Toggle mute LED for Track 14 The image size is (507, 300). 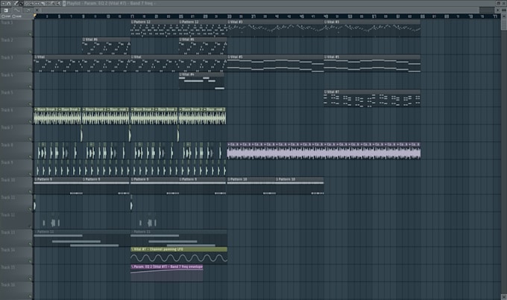click(x=30, y=261)
